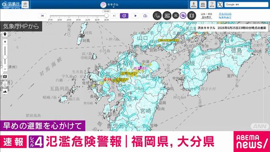The height and width of the screenshot is (152, 270).
Task: Click the home icon beside 気象庁 logo
Action: pos(25,5)
